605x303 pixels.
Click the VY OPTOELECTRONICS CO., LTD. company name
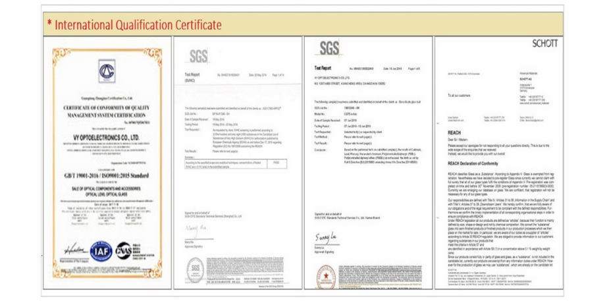(107, 138)
